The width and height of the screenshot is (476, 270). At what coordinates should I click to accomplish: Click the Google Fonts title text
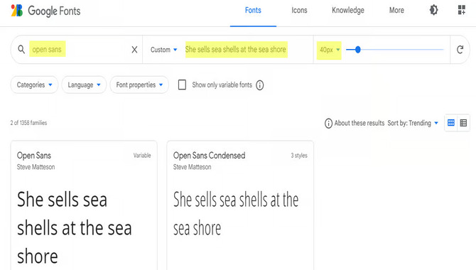(x=54, y=11)
